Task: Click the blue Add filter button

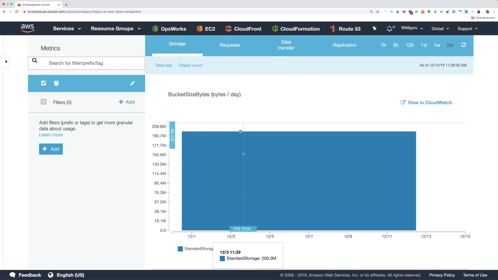Action: (51, 149)
